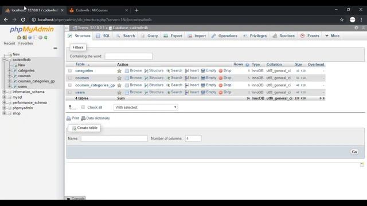
Task: Open the Console bar
Action: [x=75, y=199]
